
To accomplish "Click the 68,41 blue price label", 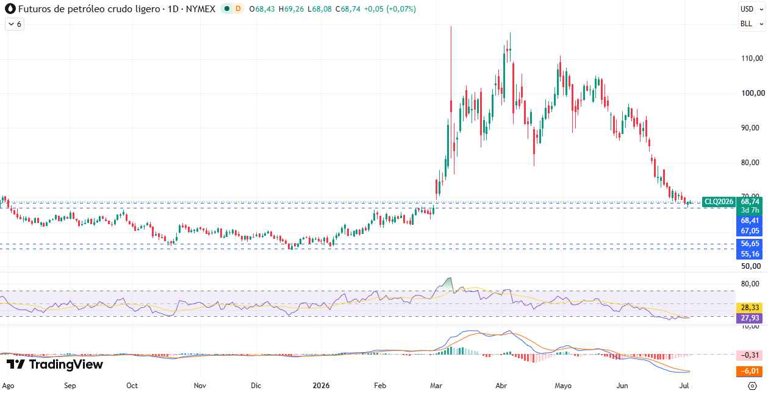I will coord(750,221).
